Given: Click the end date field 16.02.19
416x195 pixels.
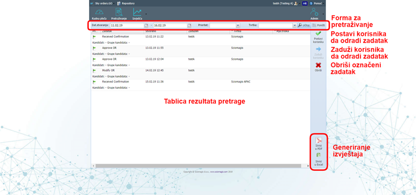Looking at the screenshot, I should pyautogui.click(x=171, y=25).
